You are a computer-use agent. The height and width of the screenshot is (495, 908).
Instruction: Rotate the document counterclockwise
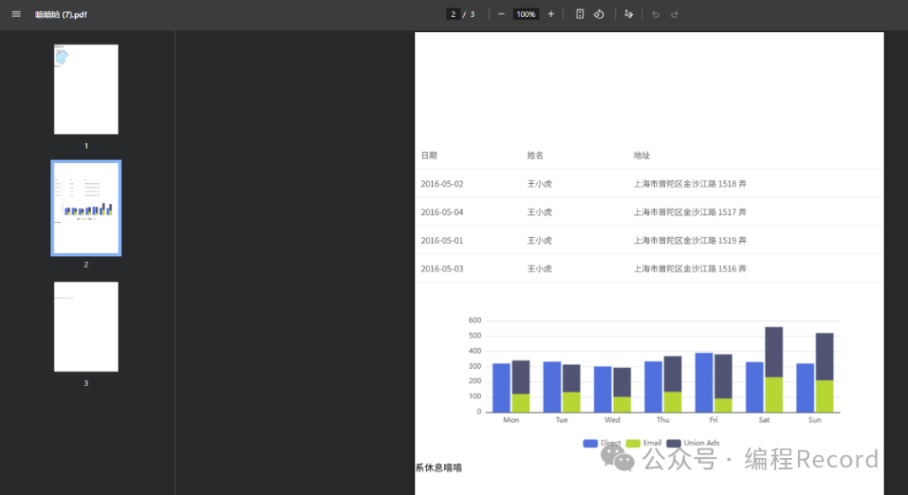pos(599,14)
